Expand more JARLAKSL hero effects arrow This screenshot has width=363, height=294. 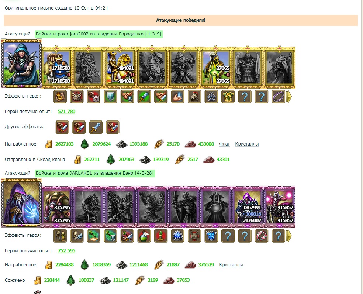[x=289, y=236]
